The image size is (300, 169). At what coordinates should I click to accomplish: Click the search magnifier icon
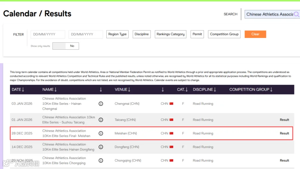(296, 14)
